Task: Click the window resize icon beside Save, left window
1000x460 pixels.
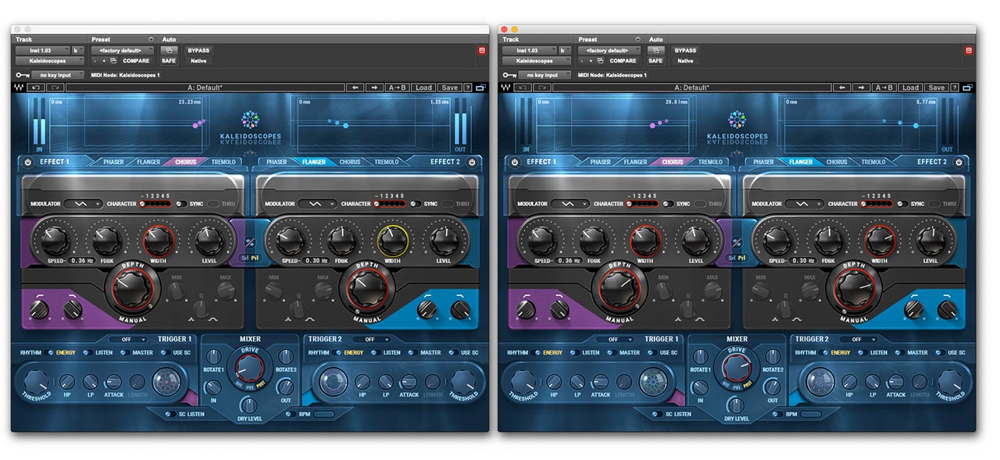Action: (480, 87)
